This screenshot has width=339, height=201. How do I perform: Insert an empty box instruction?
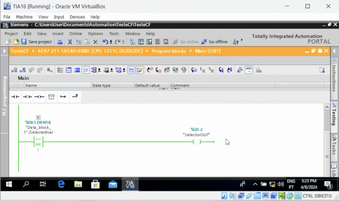tap(51, 97)
